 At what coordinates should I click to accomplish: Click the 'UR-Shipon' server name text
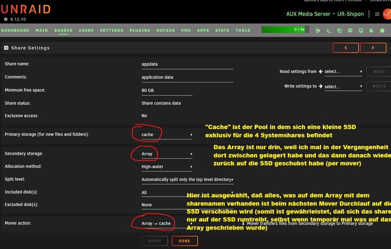pyautogui.click(x=350, y=14)
